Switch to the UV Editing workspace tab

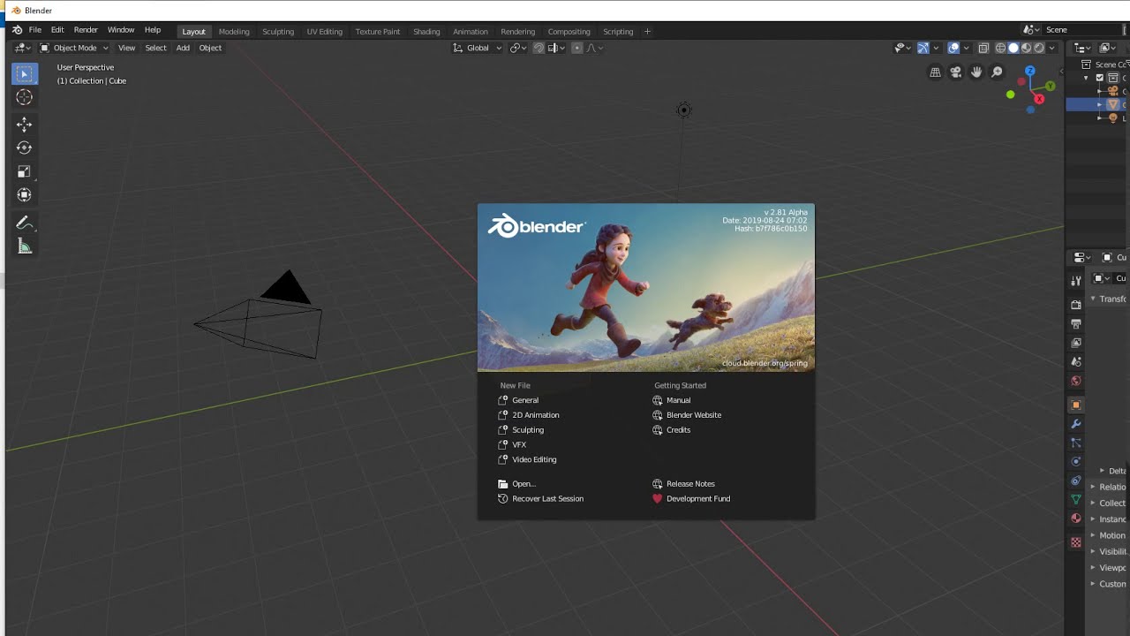324,32
